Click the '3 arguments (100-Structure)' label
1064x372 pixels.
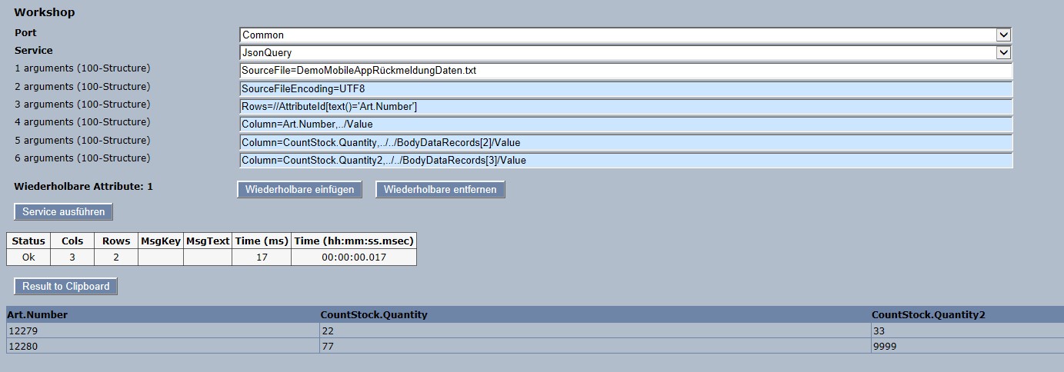coord(82,105)
